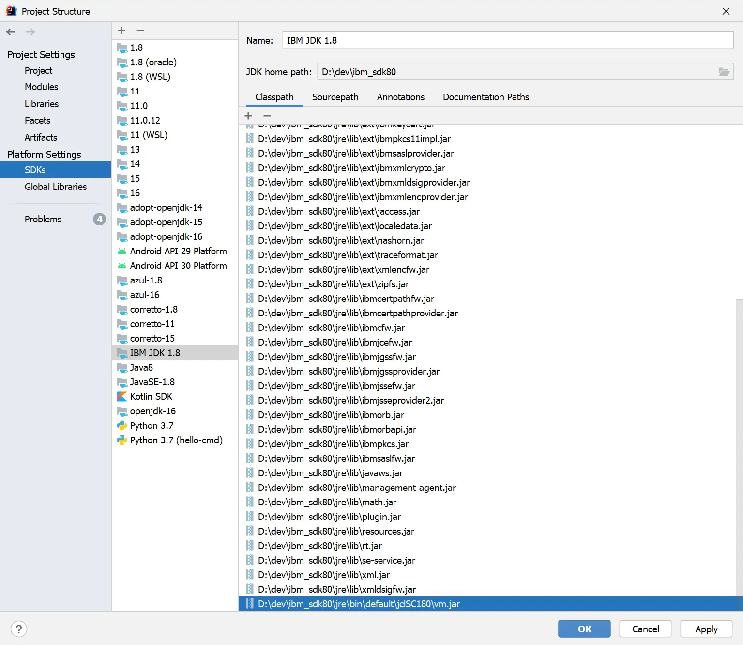Select the resources.jar classpath entry
Screen dimensions: 743x645
point(487,531)
